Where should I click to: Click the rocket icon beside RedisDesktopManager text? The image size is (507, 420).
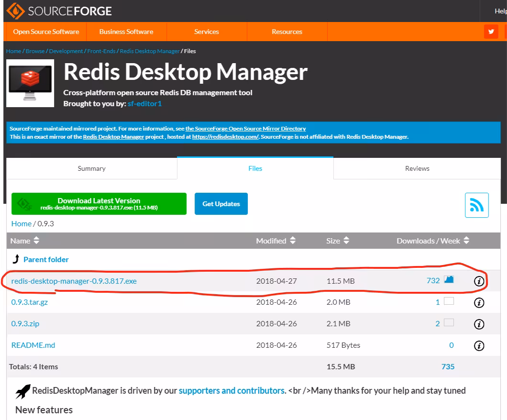pyautogui.click(x=22, y=392)
